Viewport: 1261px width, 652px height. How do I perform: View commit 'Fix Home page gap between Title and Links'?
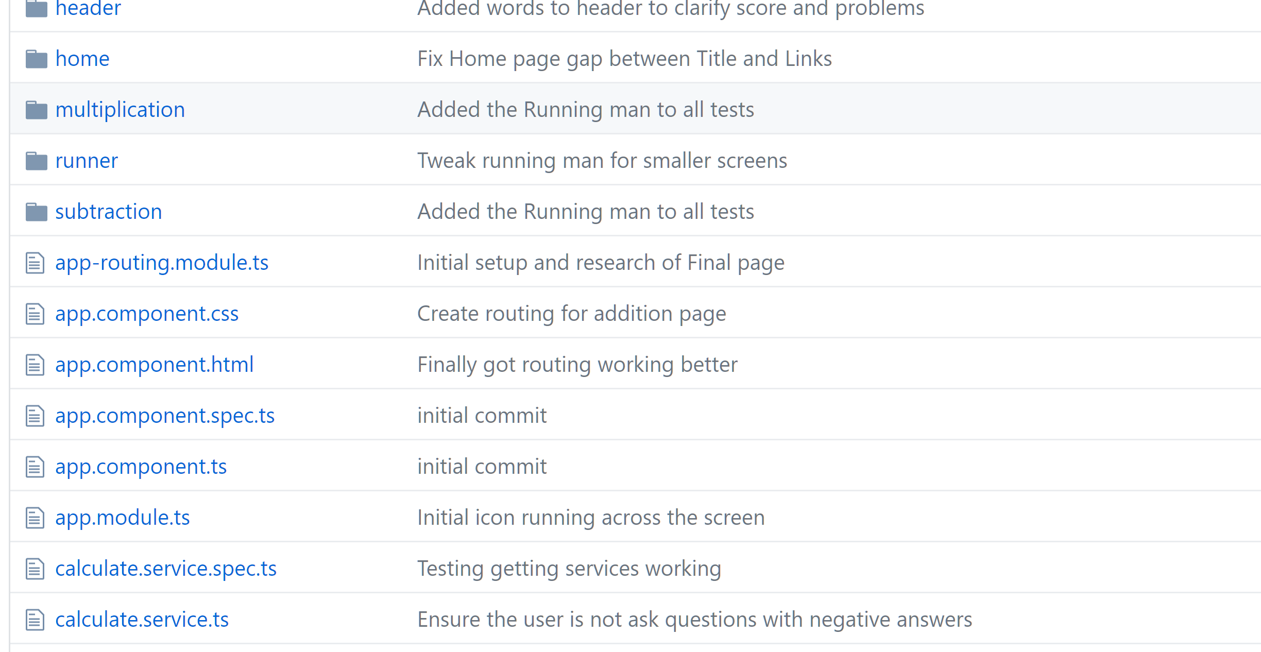pyautogui.click(x=624, y=59)
